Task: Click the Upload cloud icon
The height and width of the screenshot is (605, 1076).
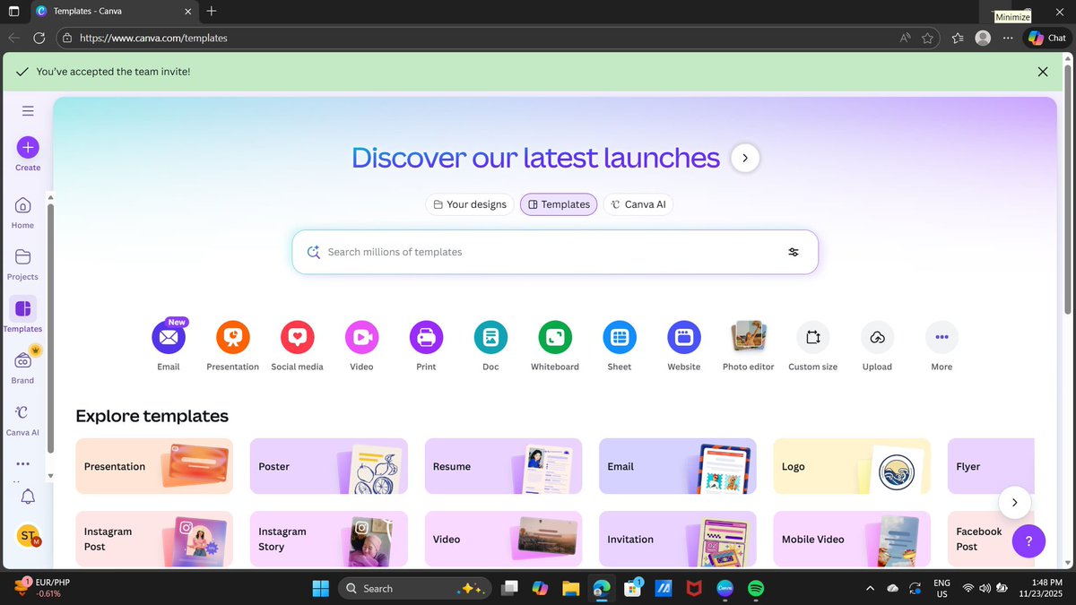Action: pos(877,338)
